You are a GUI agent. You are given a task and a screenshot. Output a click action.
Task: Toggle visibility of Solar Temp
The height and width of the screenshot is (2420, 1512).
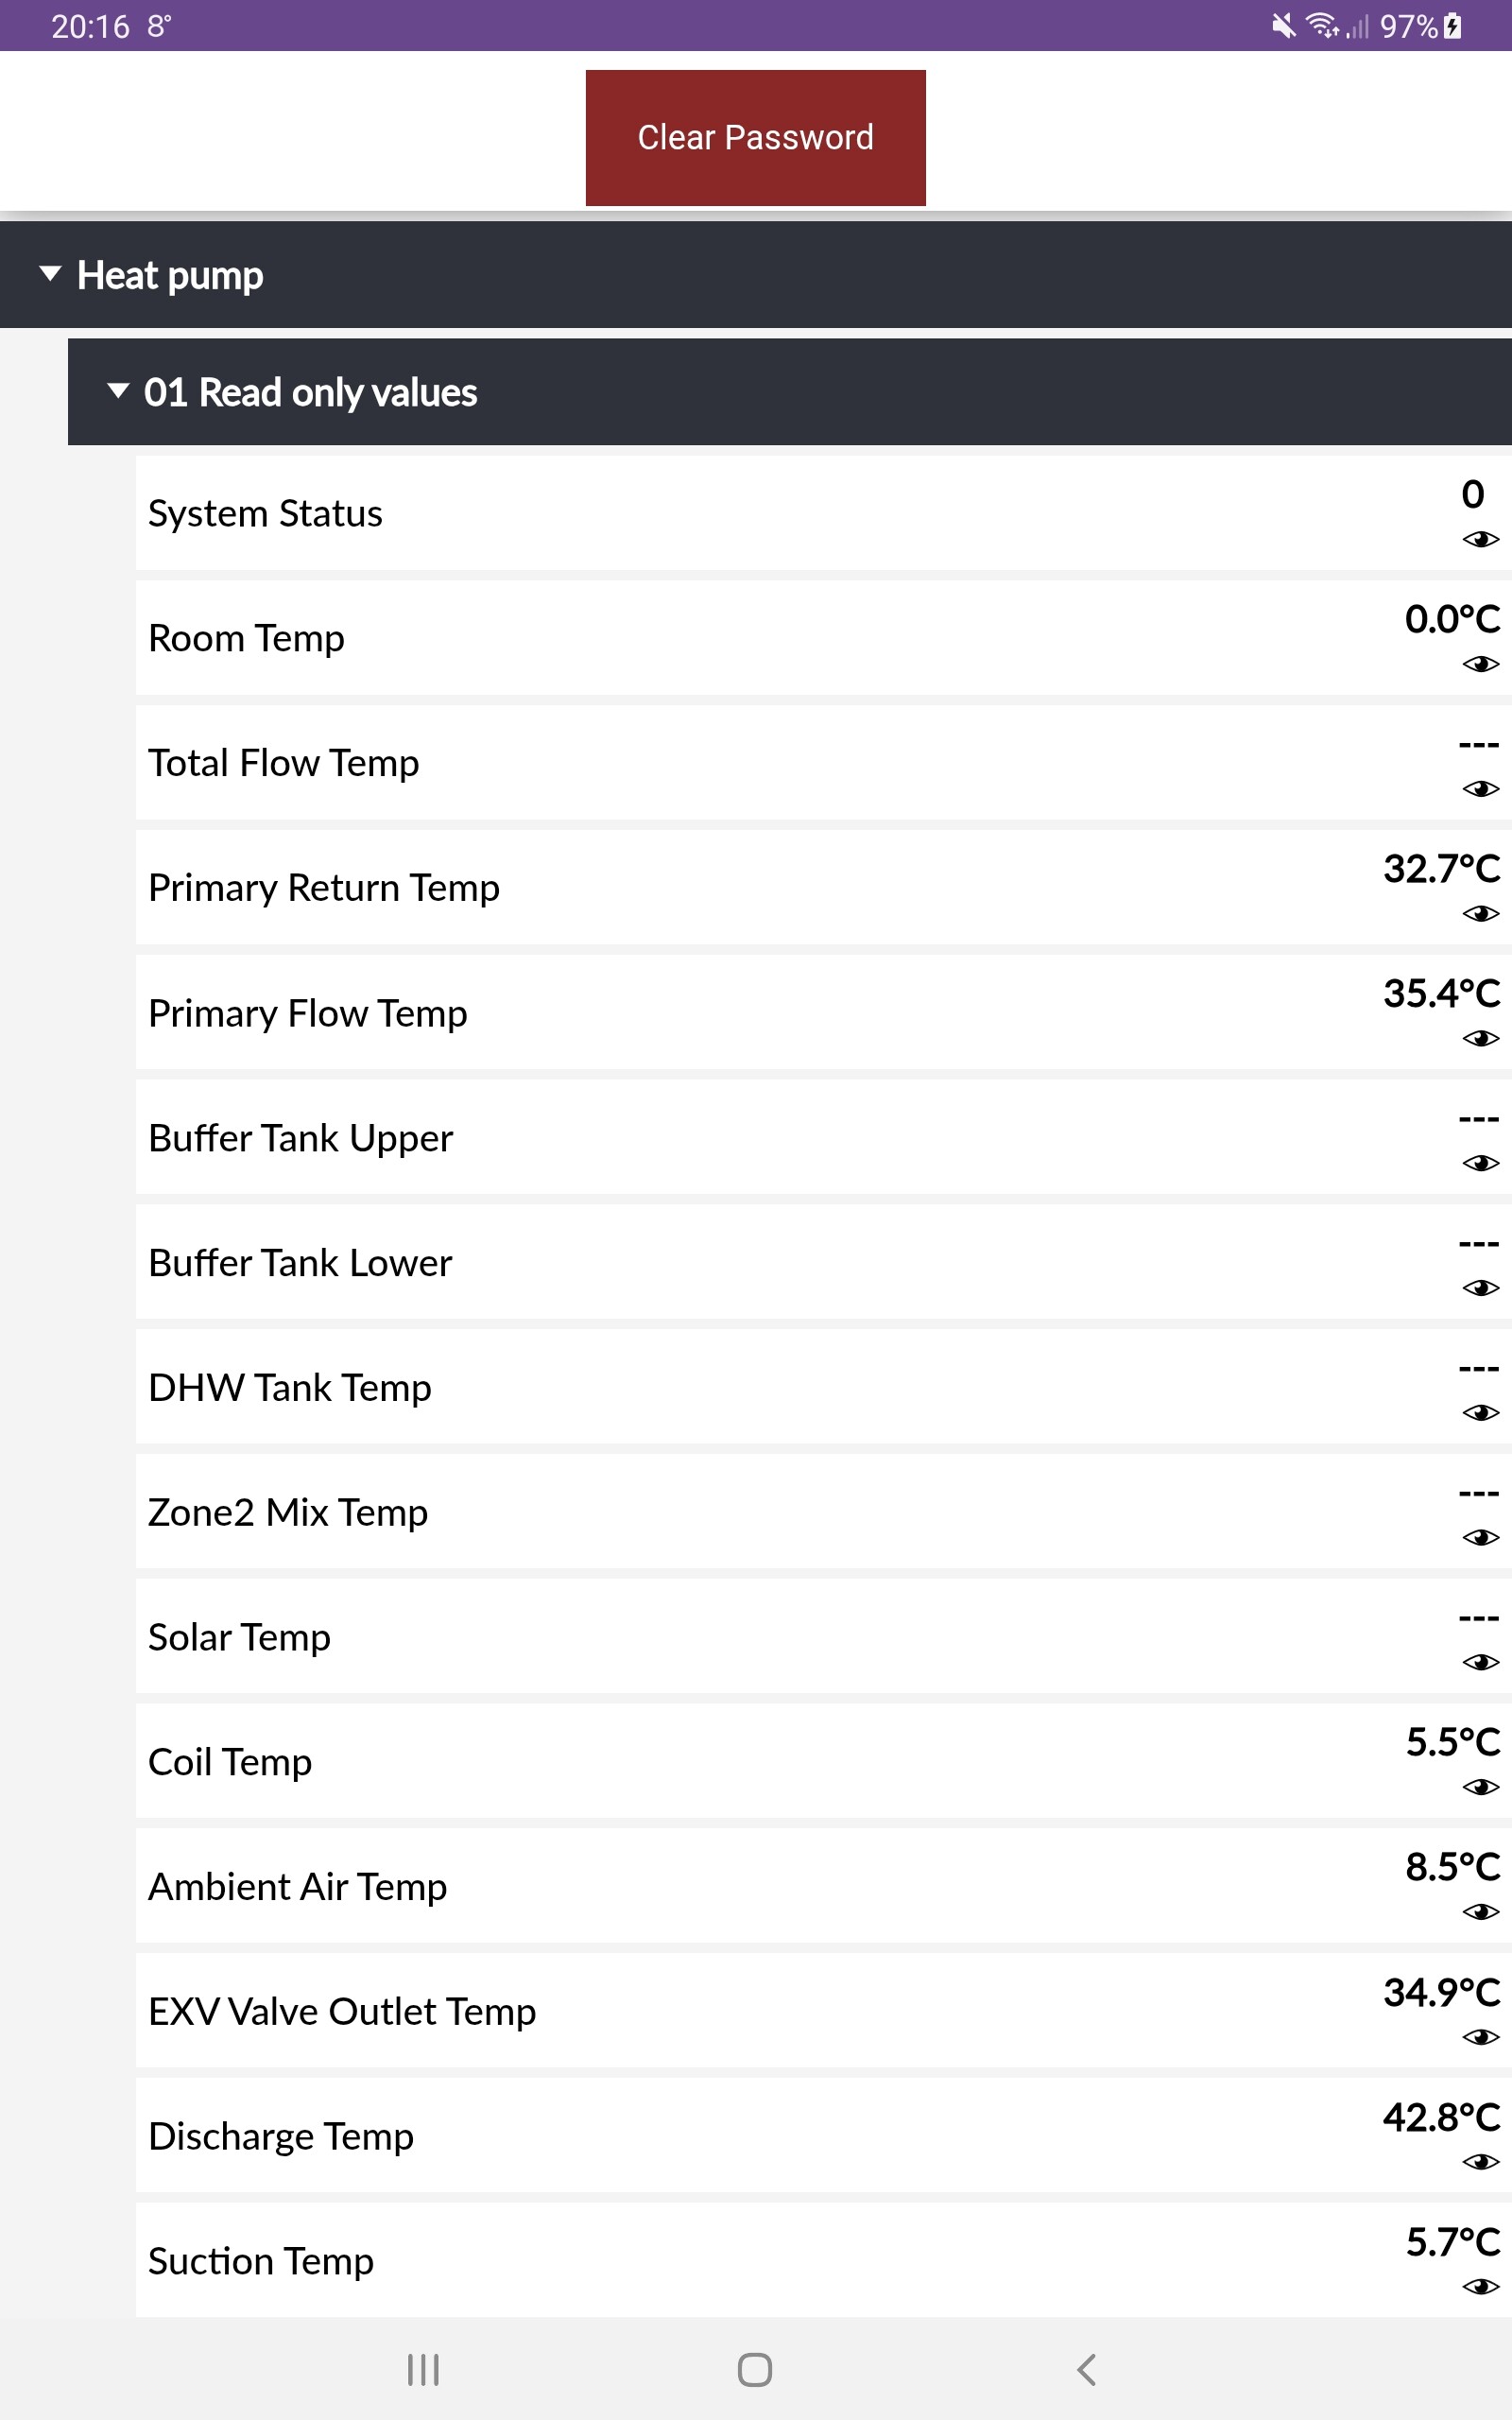1480,1662
